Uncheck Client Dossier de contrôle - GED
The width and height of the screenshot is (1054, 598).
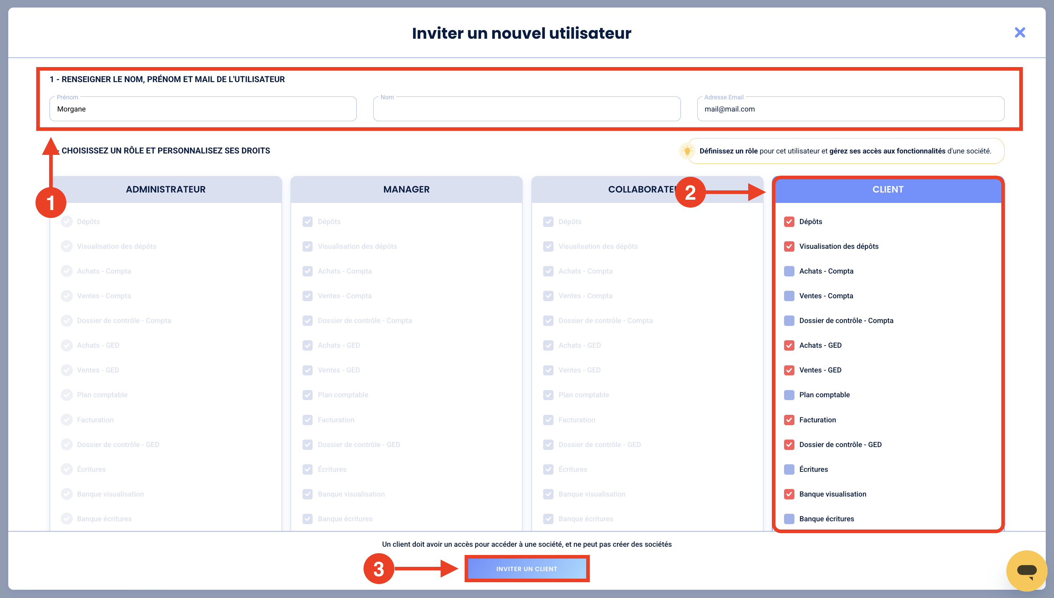point(789,445)
